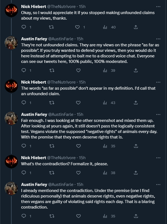Like Nick's "Formalize it, please" tweet
167x224 pixels.
pos(78,173)
